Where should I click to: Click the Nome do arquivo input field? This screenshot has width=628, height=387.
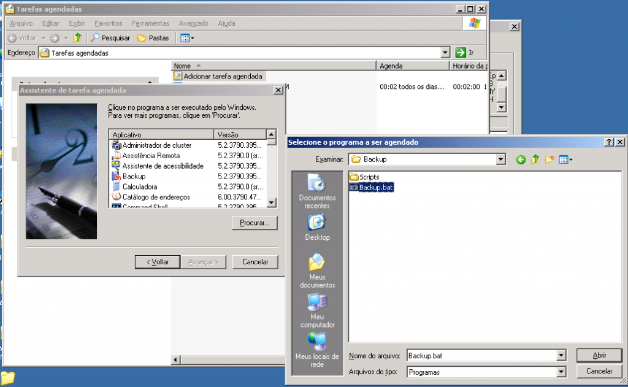pos(482,355)
